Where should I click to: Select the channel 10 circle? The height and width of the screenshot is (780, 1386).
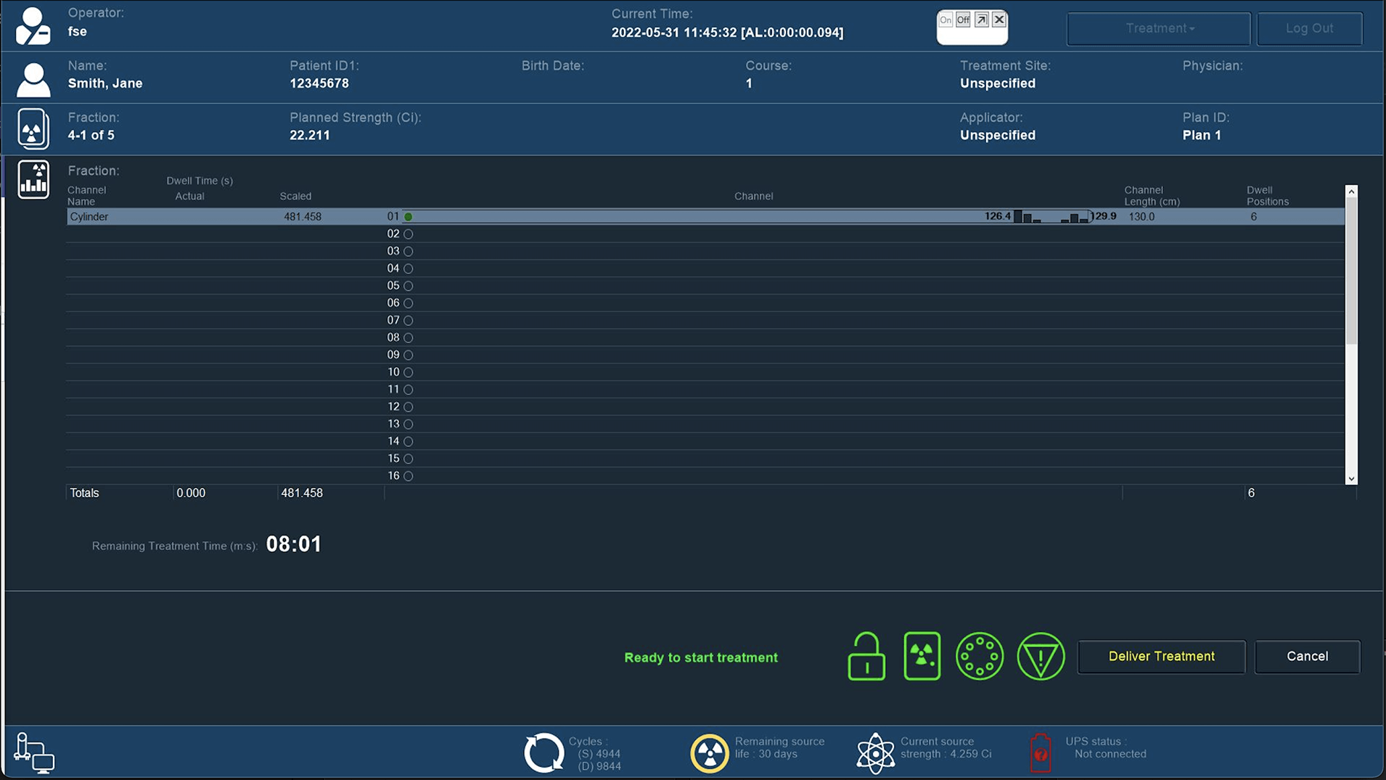click(x=409, y=372)
